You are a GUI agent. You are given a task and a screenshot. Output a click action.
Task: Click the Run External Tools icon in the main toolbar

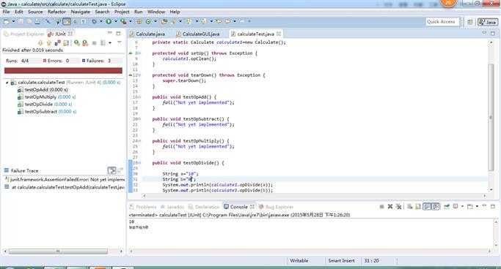[123, 21]
